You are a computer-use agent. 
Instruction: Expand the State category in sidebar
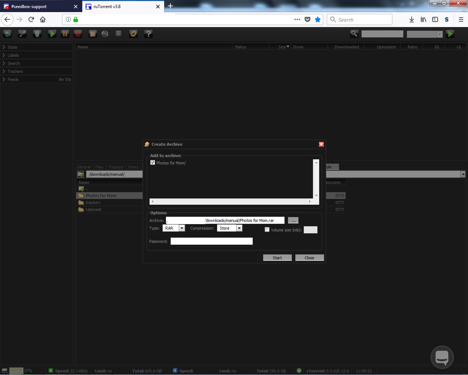point(12,47)
